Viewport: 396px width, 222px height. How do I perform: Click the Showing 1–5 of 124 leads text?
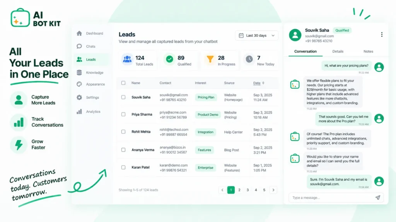138,190
